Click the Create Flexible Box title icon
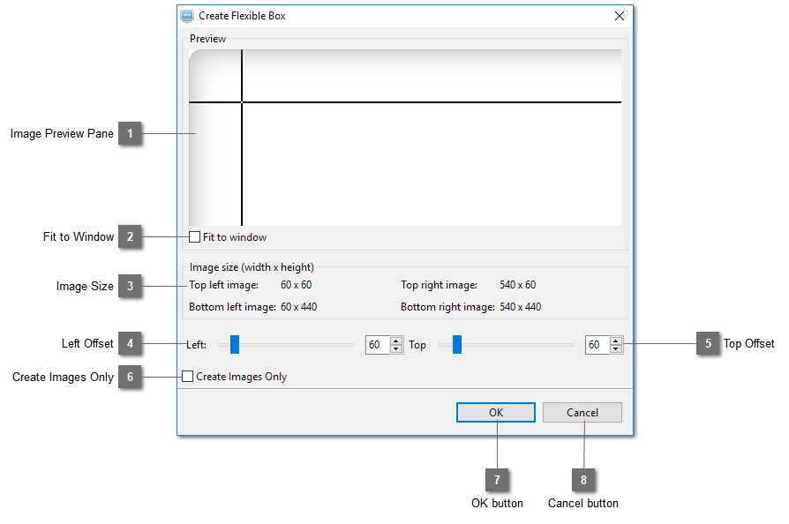Image resolution: width=789 pixels, height=524 pixels. point(187,16)
